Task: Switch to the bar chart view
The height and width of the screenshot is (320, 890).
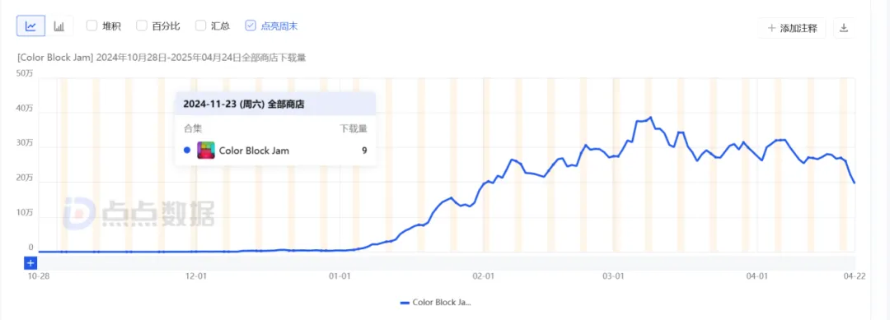Action: click(x=59, y=26)
